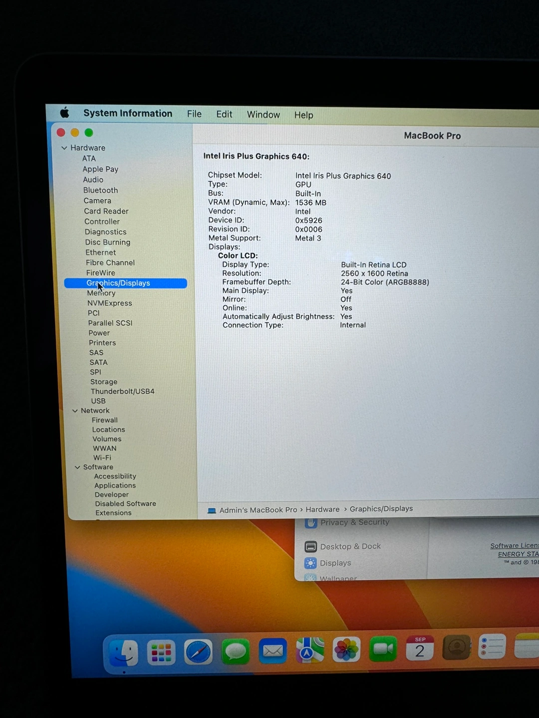
Task: Open the File menu
Action: 194,114
